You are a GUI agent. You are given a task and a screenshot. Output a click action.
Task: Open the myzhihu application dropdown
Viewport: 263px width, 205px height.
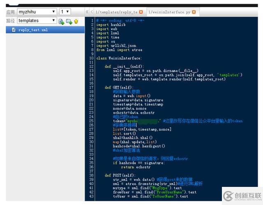pyautogui.click(x=37, y=12)
